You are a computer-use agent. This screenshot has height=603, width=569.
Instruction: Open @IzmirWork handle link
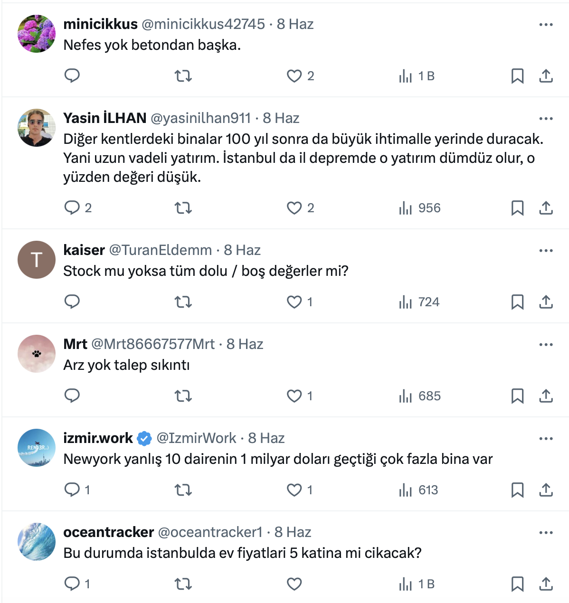(196, 438)
